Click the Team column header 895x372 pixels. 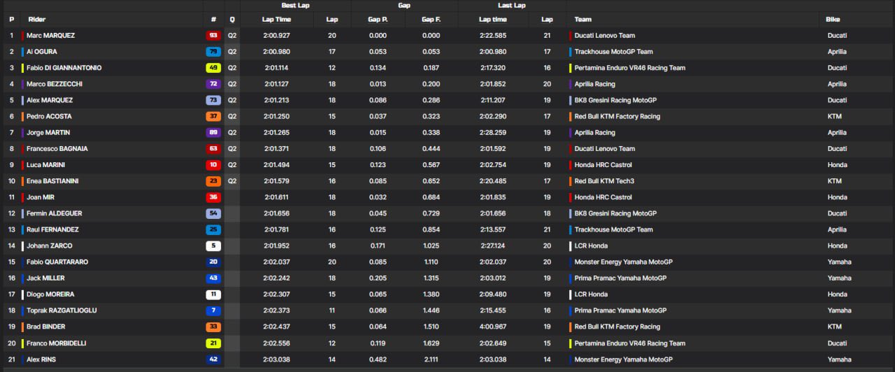(582, 20)
